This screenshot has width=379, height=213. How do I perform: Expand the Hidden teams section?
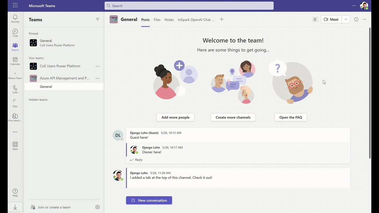[38, 100]
